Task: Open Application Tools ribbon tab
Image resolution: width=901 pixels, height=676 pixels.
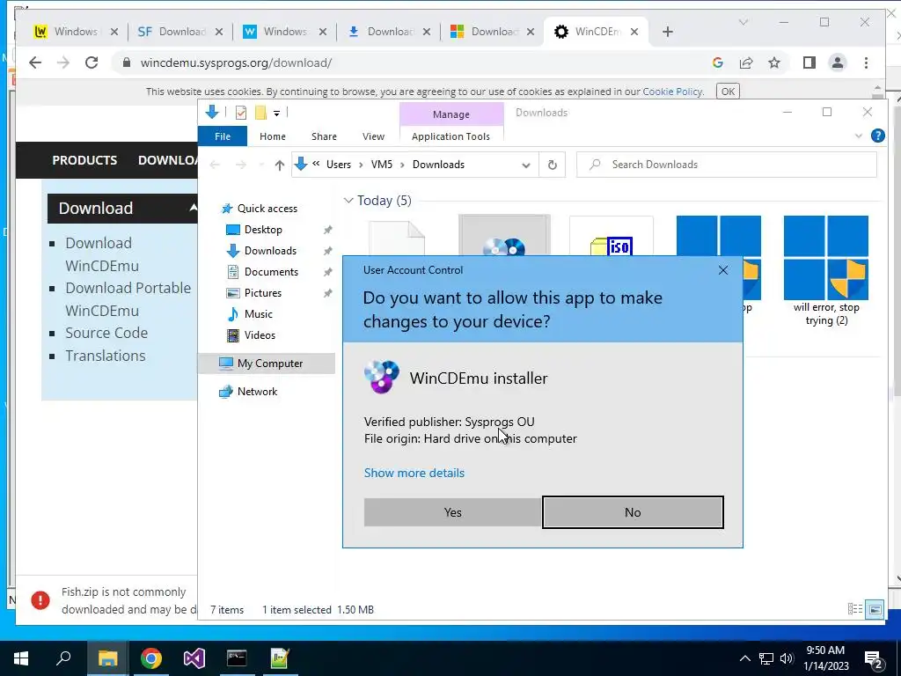Action: pyautogui.click(x=450, y=136)
